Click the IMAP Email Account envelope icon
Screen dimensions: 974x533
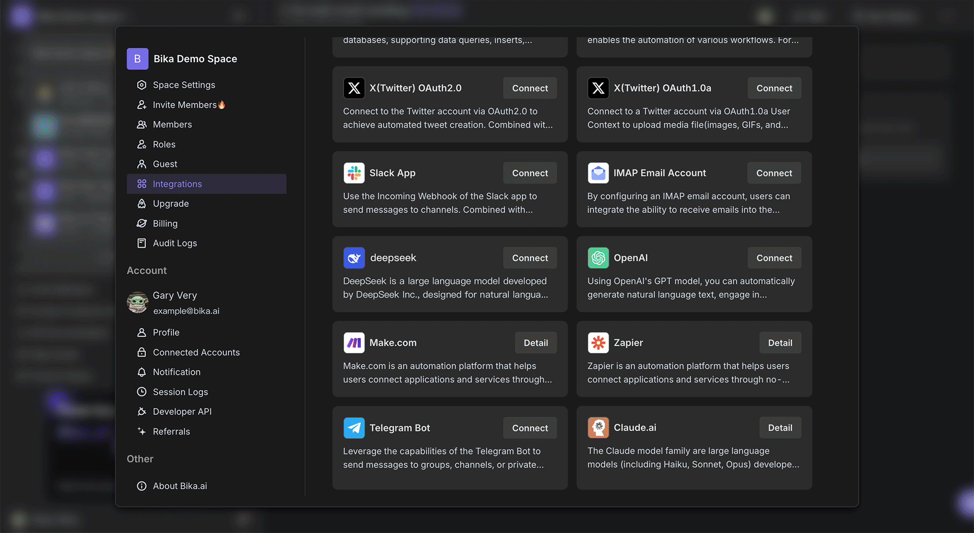598,173
